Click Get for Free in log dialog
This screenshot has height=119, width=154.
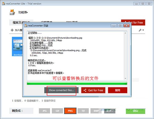point(93,90)
